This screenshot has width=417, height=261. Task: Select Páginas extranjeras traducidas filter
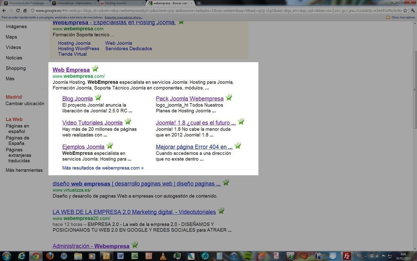pos(18,155)
